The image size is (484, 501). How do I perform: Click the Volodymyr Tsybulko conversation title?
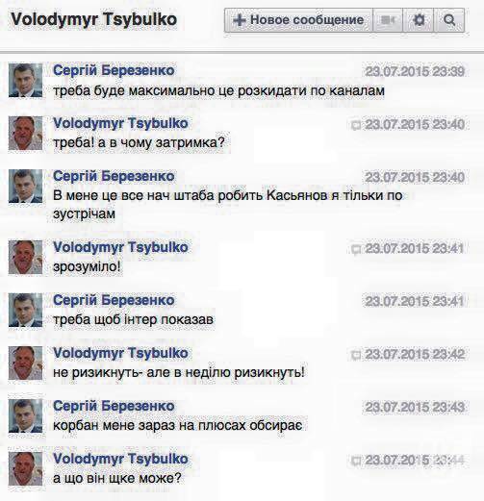(x=93, y=19)
